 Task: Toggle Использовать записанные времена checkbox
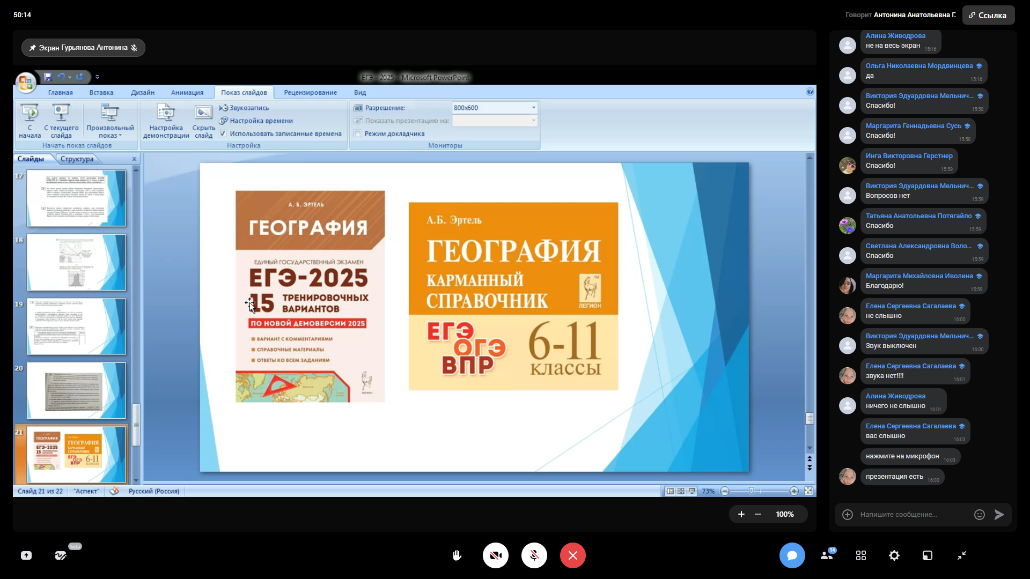pyautogui.click(x=223, y=133)
